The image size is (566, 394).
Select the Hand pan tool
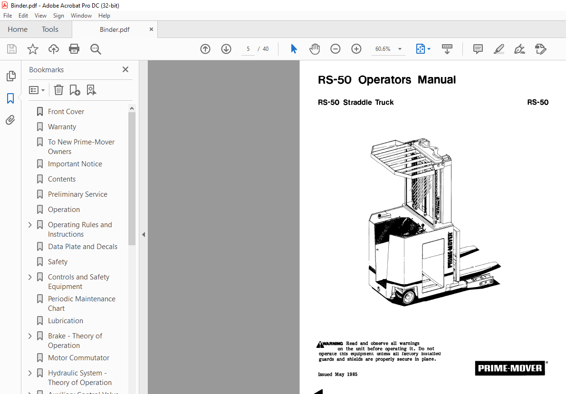[315, 49]
